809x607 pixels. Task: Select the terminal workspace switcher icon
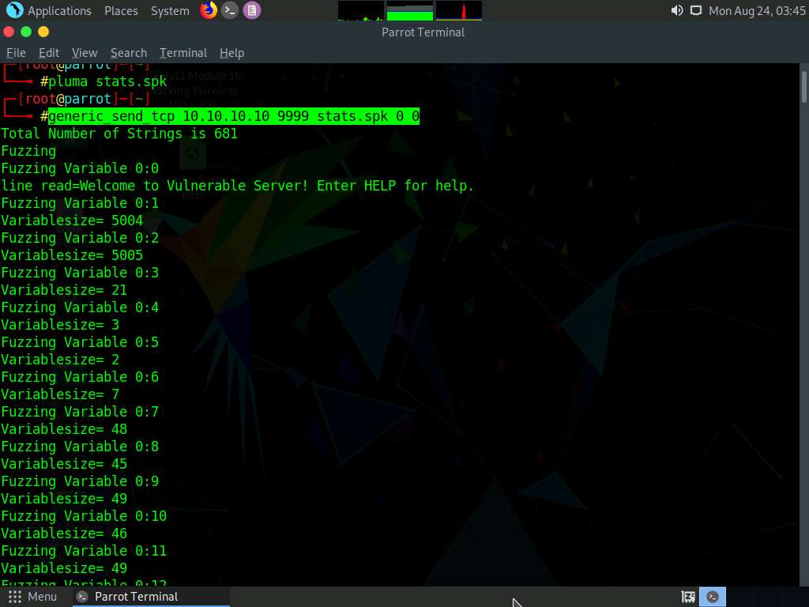713,597
